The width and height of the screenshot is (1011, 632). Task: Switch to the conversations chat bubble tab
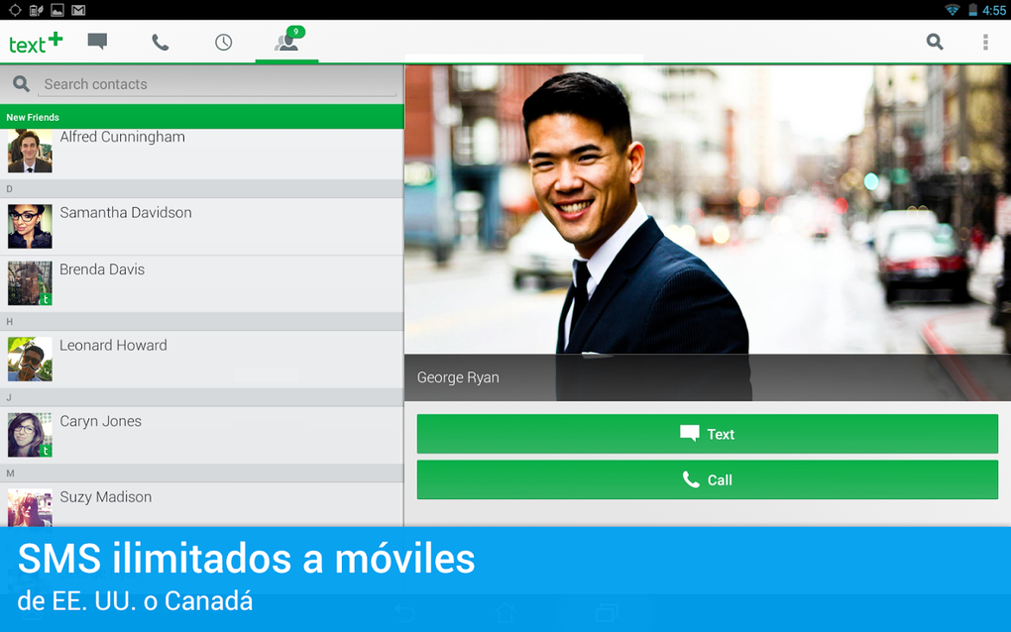(96, 42)
